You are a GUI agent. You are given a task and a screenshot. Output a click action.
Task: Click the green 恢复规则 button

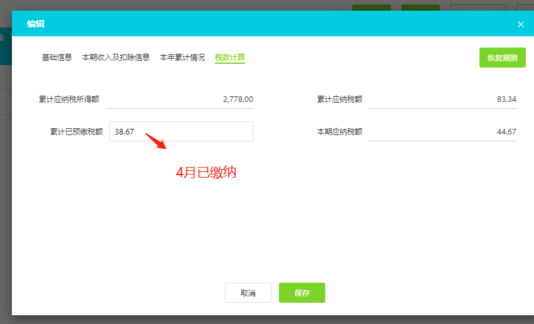[502, 58]
